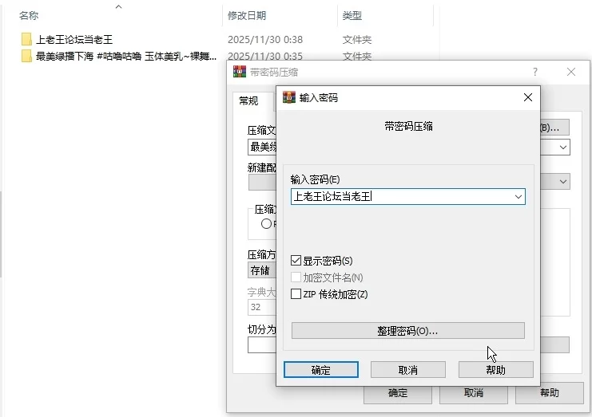This screenshot has height=417, width=592.
Task: Click the archive name field starting with 最美绿
Action: (262, 147)
